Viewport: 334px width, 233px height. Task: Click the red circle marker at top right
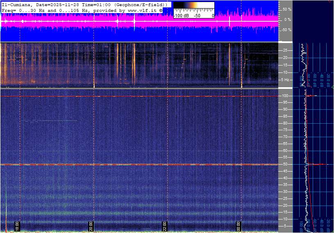coord(330,1)
